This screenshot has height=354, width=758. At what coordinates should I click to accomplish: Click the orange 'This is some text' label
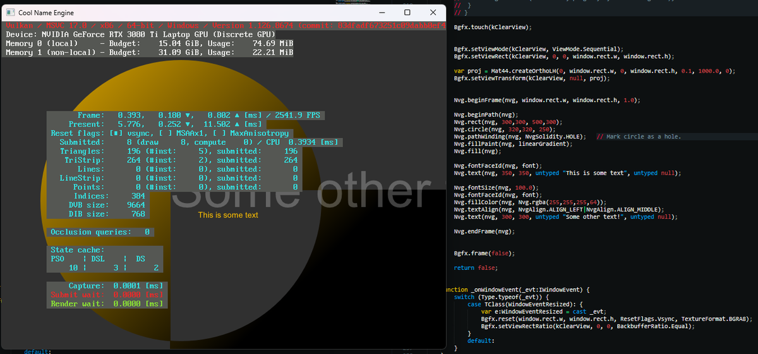pos(228,216)
